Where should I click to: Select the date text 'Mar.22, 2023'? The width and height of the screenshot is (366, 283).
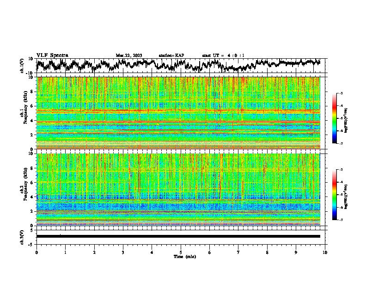coord(129,55)
